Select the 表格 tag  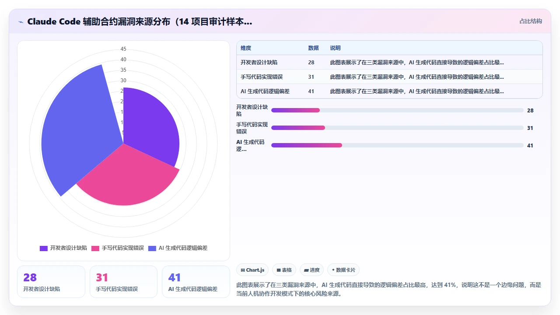coord(284,270)
